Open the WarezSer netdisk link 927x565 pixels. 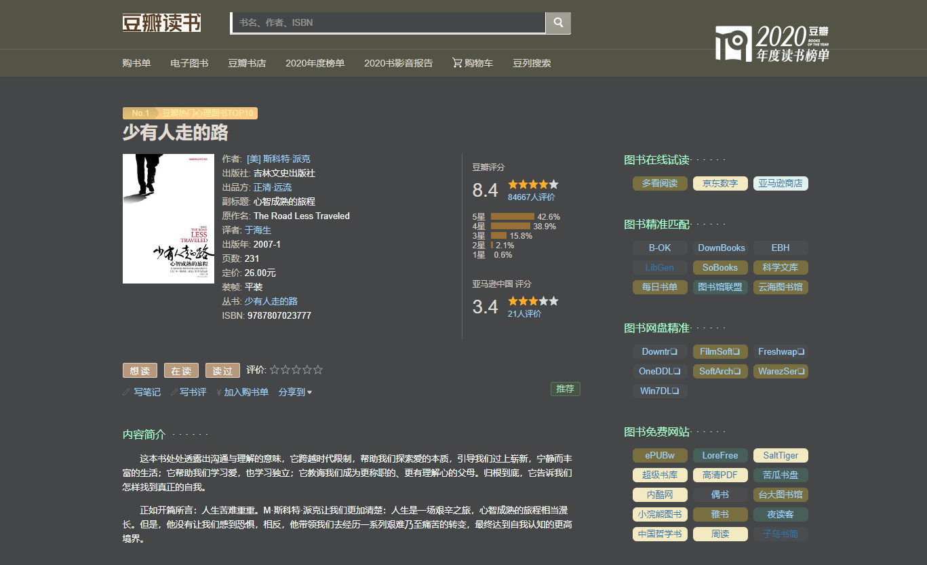click(x=781, y=371)
